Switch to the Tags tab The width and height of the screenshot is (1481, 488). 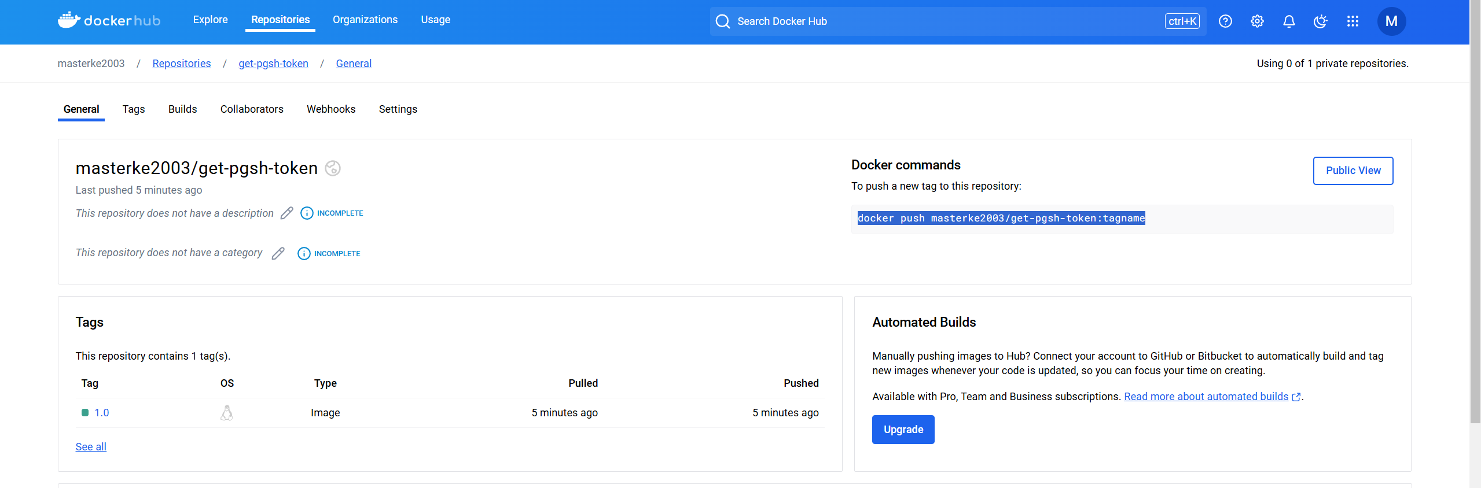click(134, 109)
